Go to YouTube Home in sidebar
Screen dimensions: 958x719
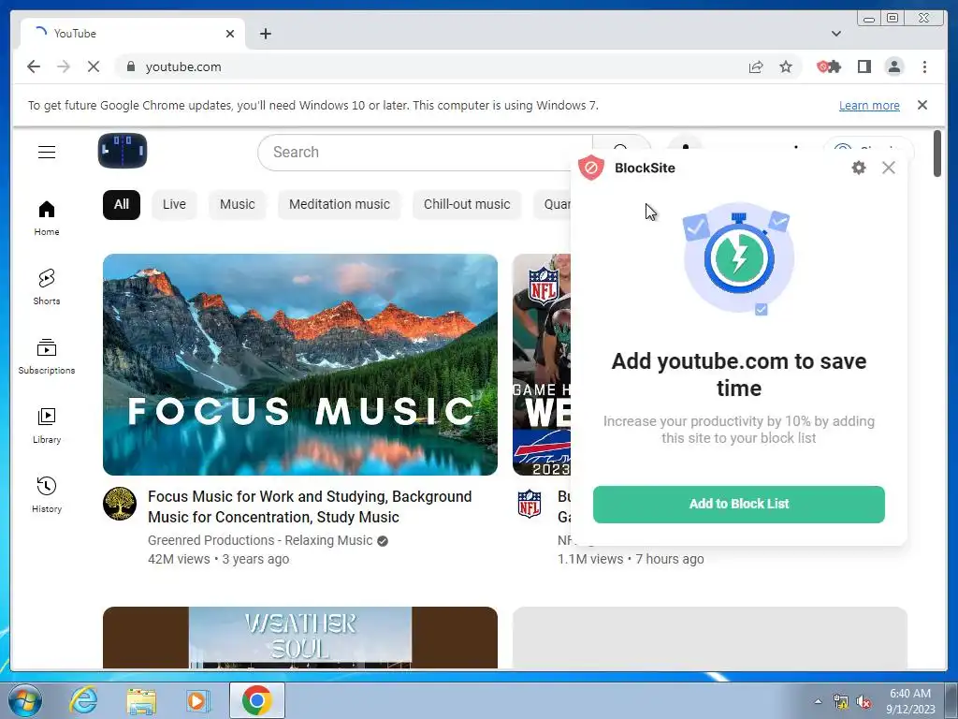[x=47, y=218]
